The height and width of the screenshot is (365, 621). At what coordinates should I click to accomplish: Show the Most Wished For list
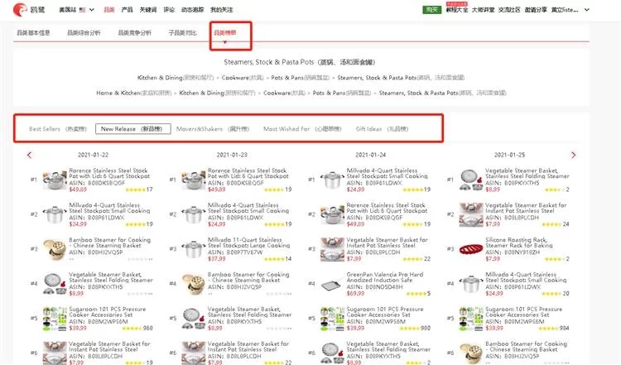coord(301,129)
